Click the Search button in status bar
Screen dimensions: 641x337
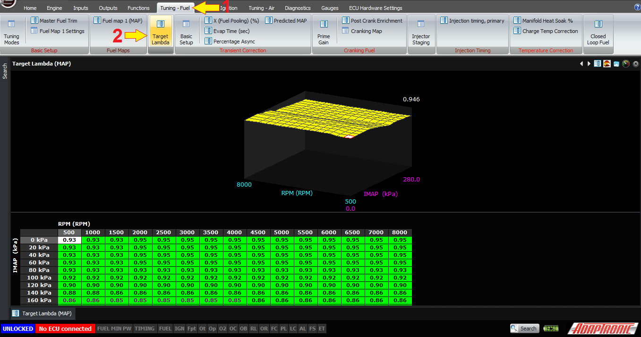[x=524, y=329]
